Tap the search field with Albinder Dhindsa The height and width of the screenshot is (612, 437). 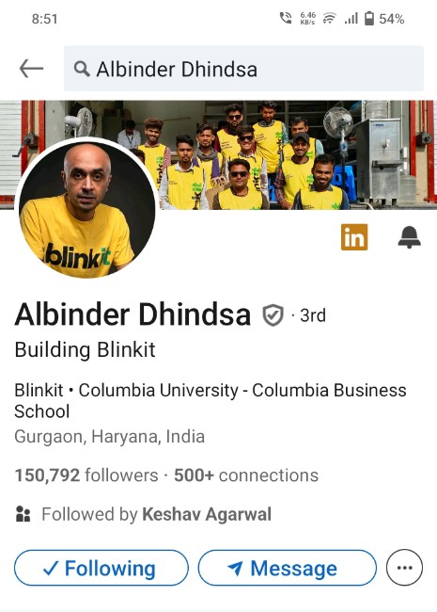[243, 69]
